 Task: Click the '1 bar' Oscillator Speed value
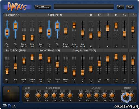tap(104, 101)
